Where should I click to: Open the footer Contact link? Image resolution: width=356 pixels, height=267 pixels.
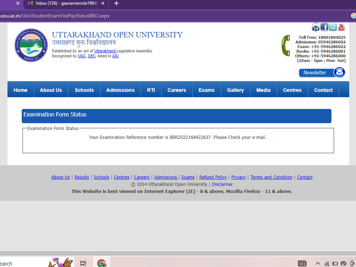[x=305, y=177]
